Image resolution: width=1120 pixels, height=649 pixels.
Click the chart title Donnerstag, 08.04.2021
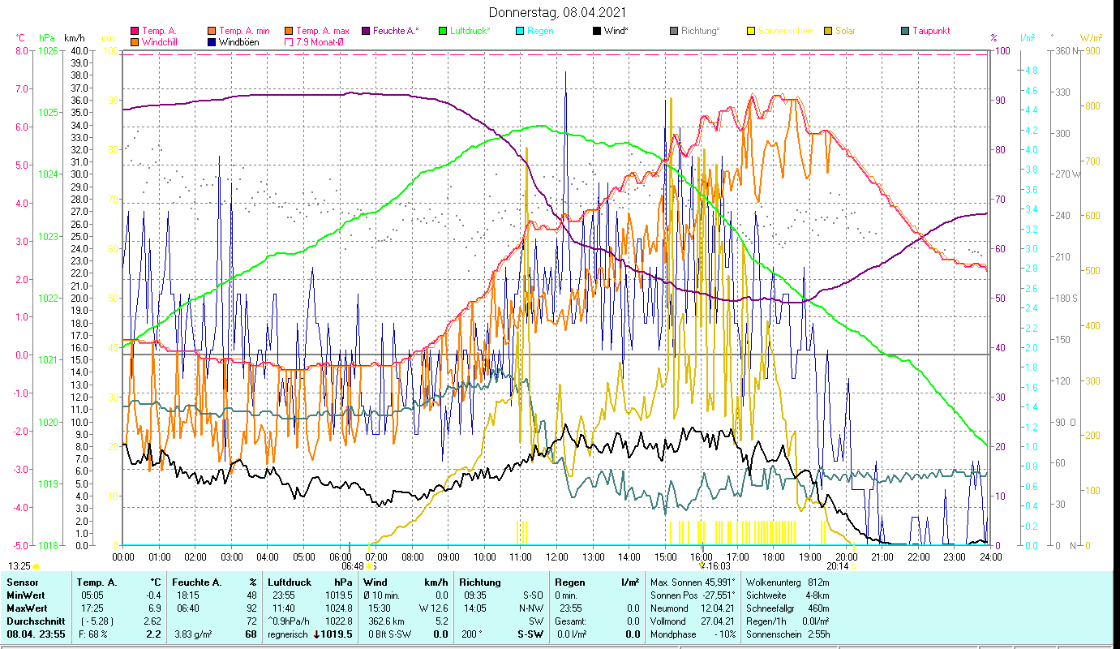coord(558,13)
